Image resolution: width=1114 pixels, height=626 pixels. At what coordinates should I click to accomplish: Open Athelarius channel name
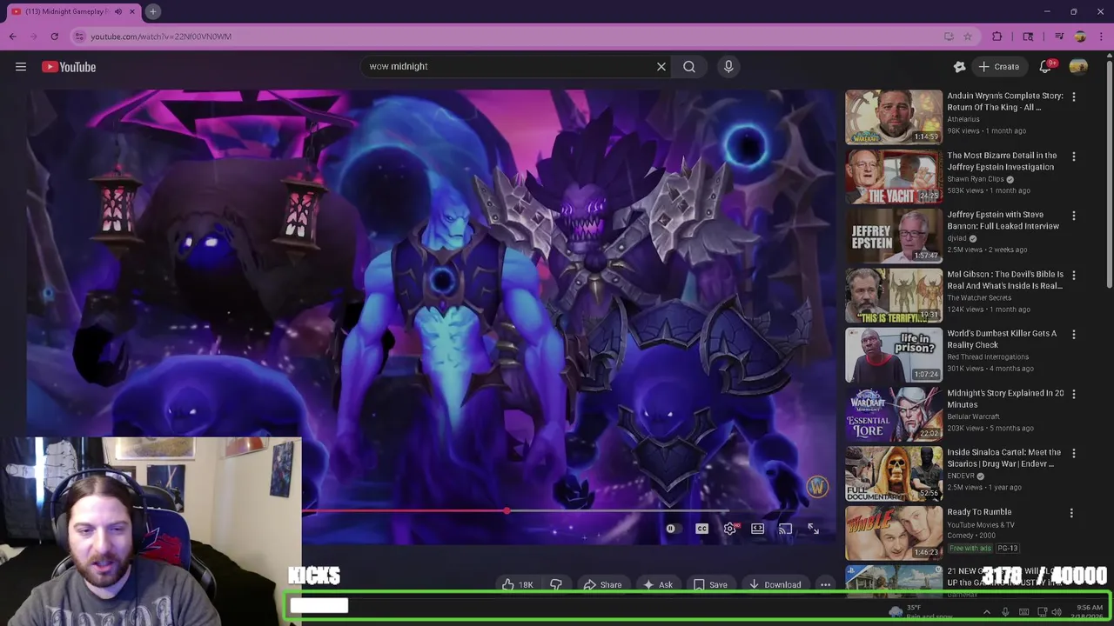point(963,119)
